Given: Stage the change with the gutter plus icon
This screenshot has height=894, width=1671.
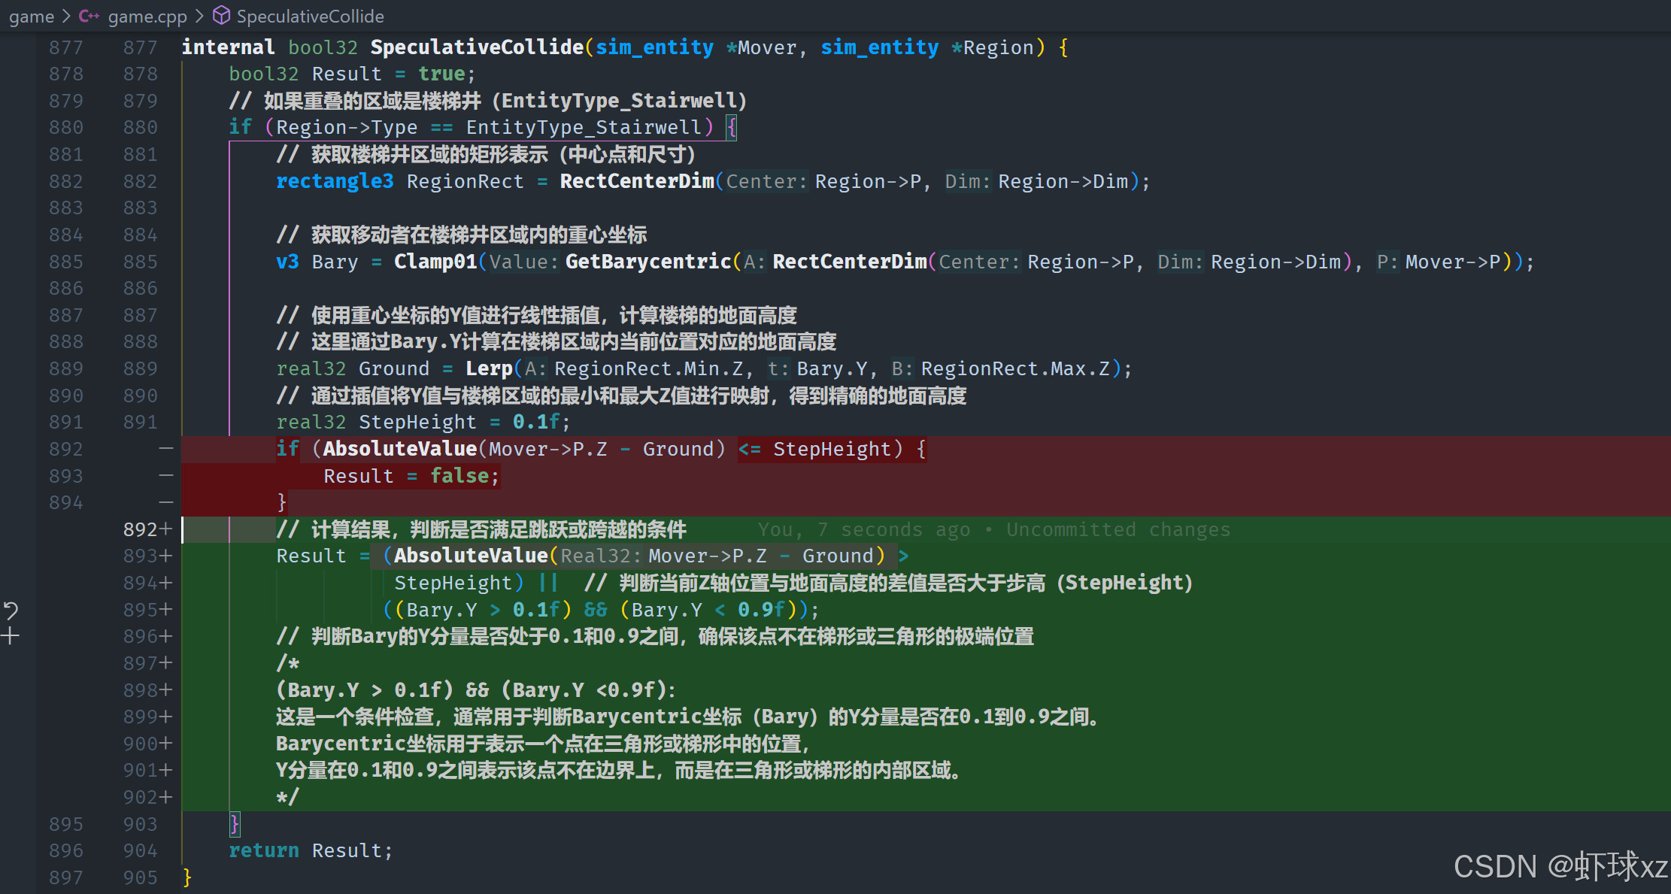Looking at the screenshot, I should (x=11, y=636).
